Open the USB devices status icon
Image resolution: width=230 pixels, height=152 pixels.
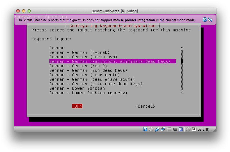coord(157,129)
